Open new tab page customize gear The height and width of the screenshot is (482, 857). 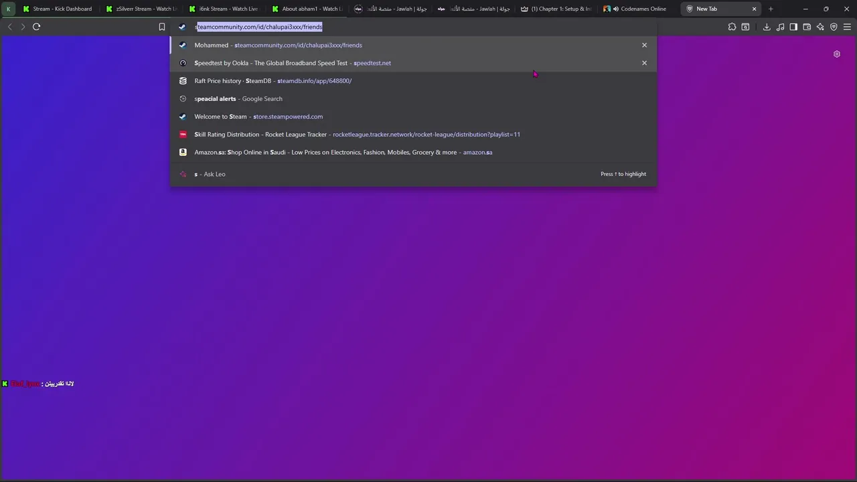[836, 54]
